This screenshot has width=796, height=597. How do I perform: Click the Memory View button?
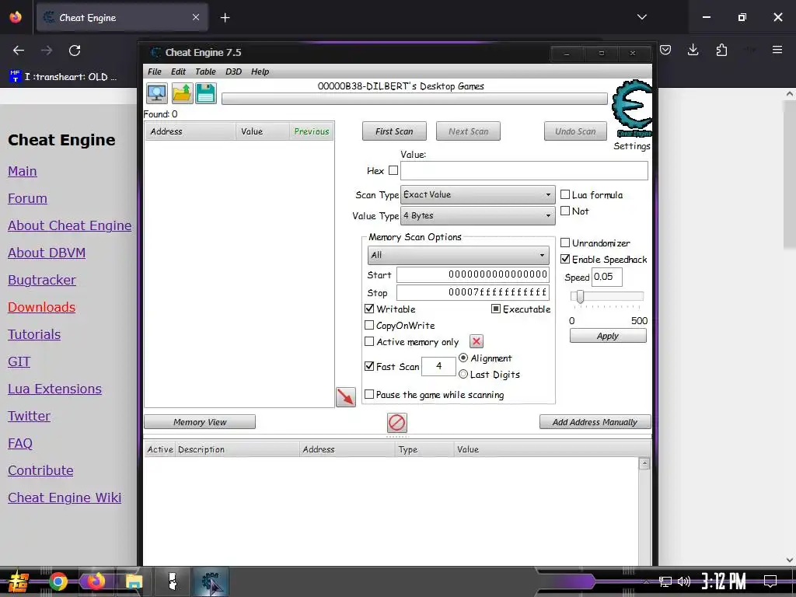pyautogui.click(x=200, y=422)
